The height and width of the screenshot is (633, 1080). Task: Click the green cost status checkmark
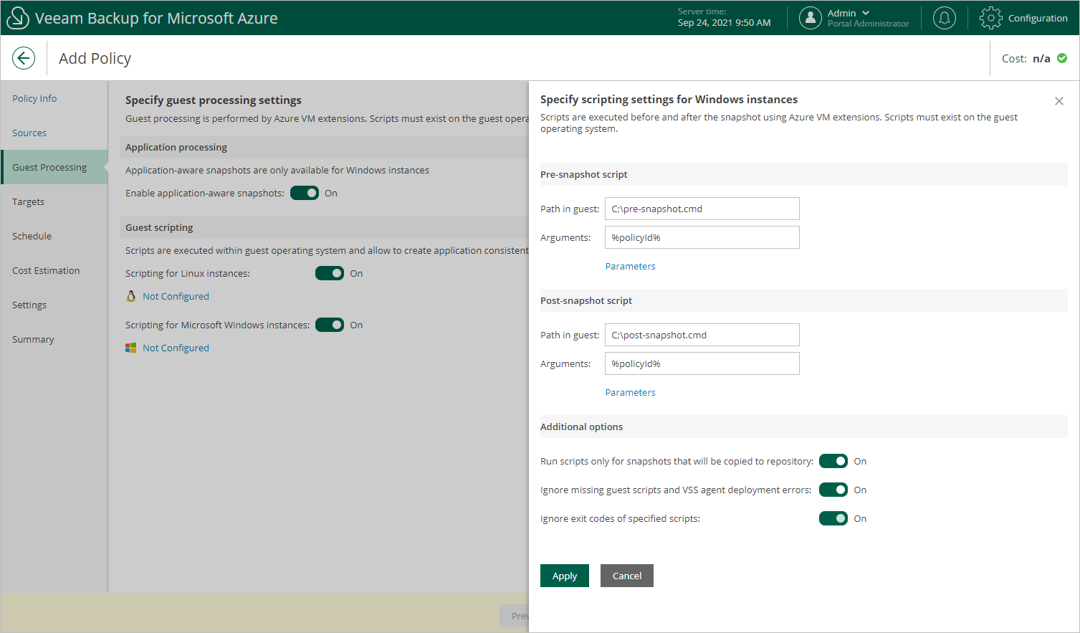click(1062, 58)
